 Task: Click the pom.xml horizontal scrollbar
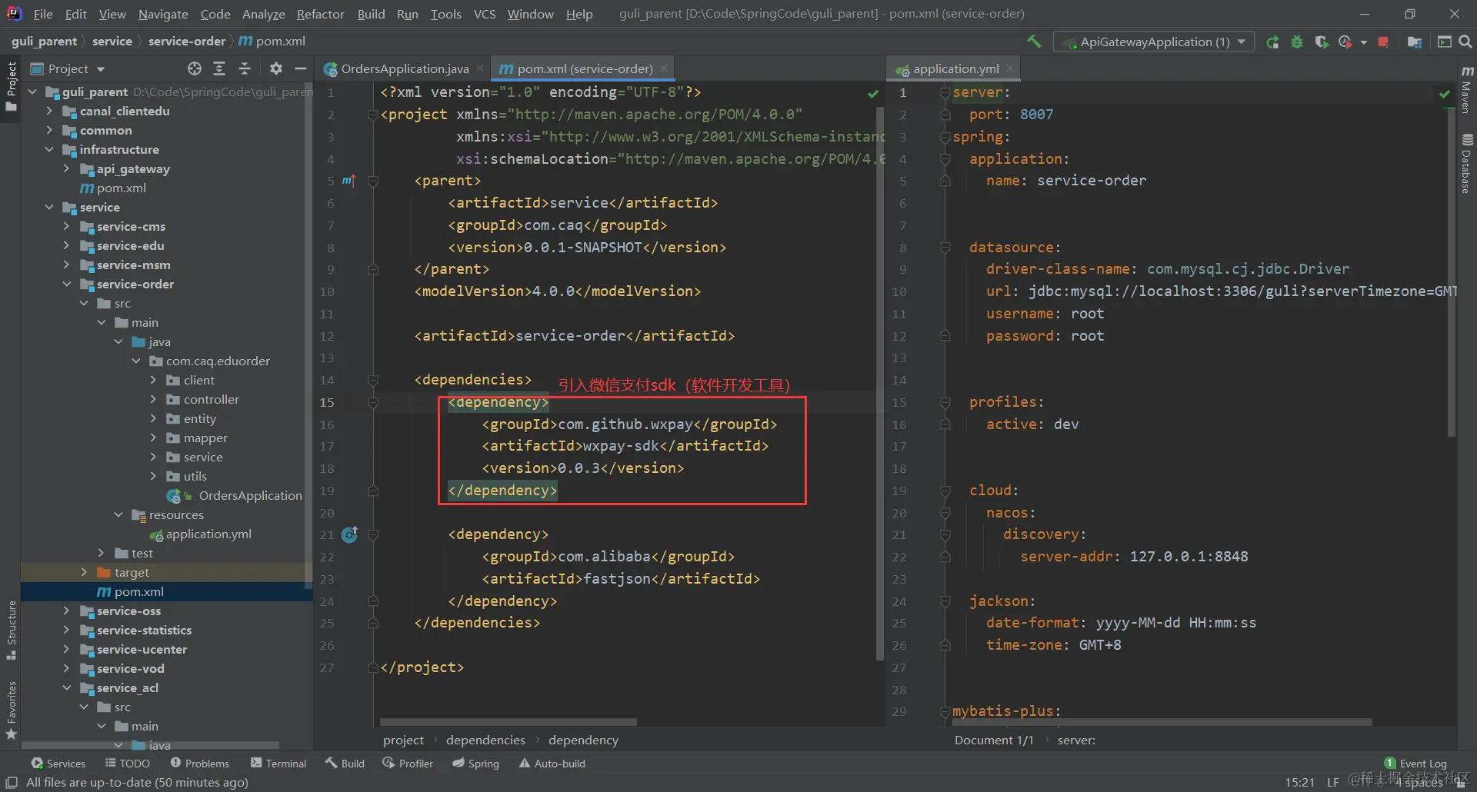pos(508,722)
